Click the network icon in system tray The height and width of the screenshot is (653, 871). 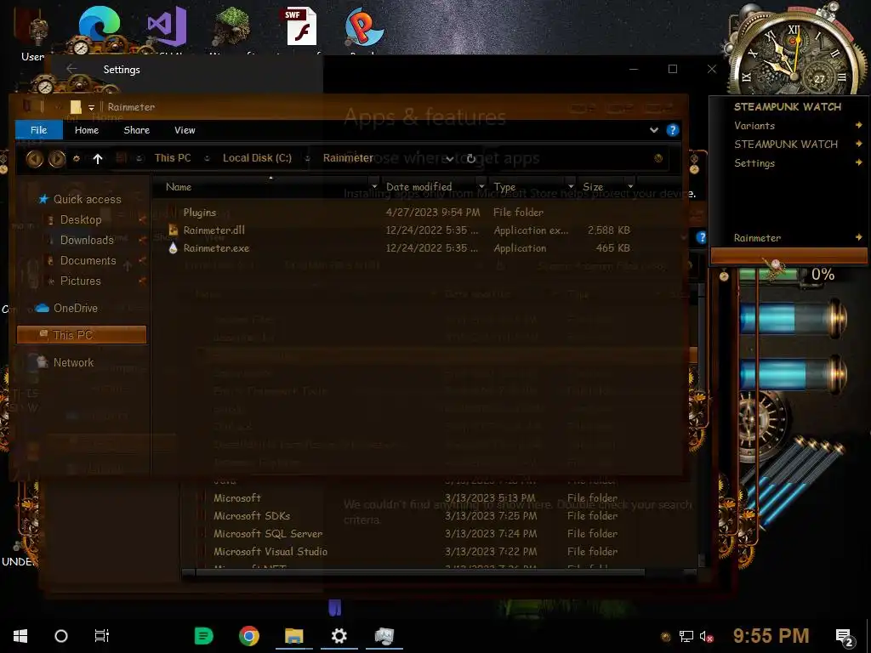pyautogui.click(x=686, y=636)
